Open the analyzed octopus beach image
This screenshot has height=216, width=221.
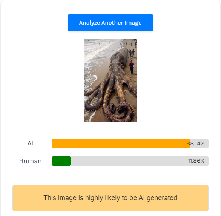pyautogui.click(x=110, y=80)
